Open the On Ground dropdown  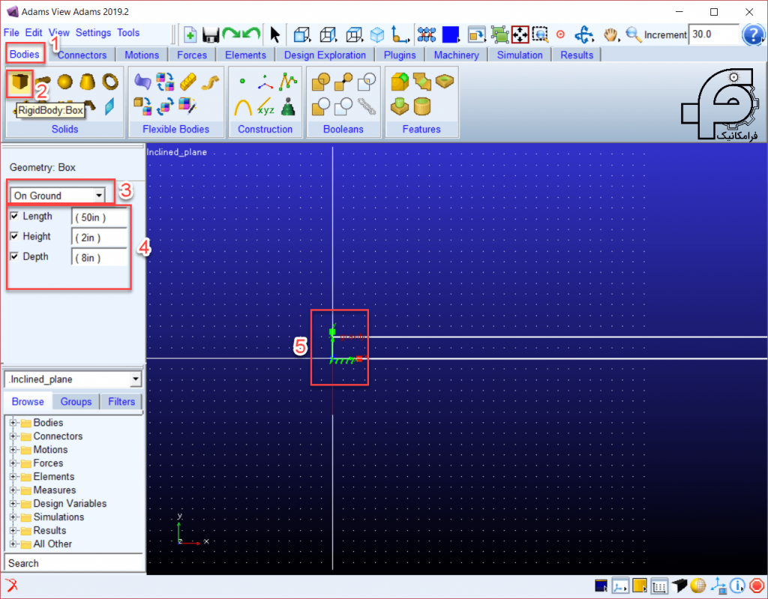57,196
